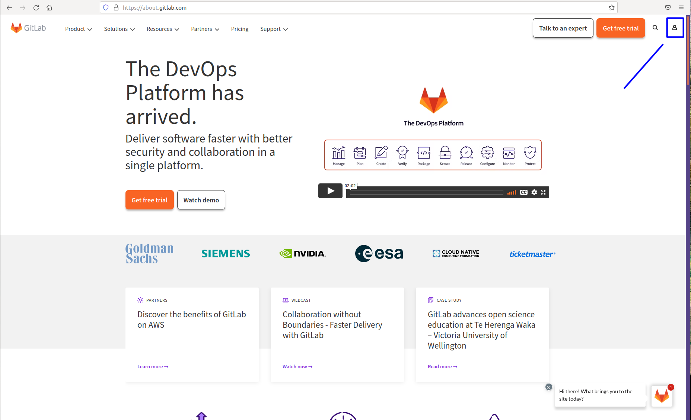Screen dimensions: 691x420
Task: Expand the Resources dropdown
Action: (x=162, y=29)
